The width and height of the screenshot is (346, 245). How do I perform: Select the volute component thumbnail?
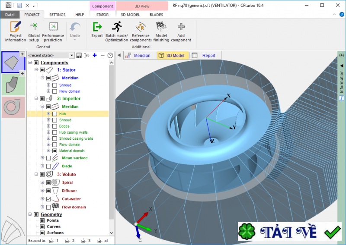pos(13,107)
